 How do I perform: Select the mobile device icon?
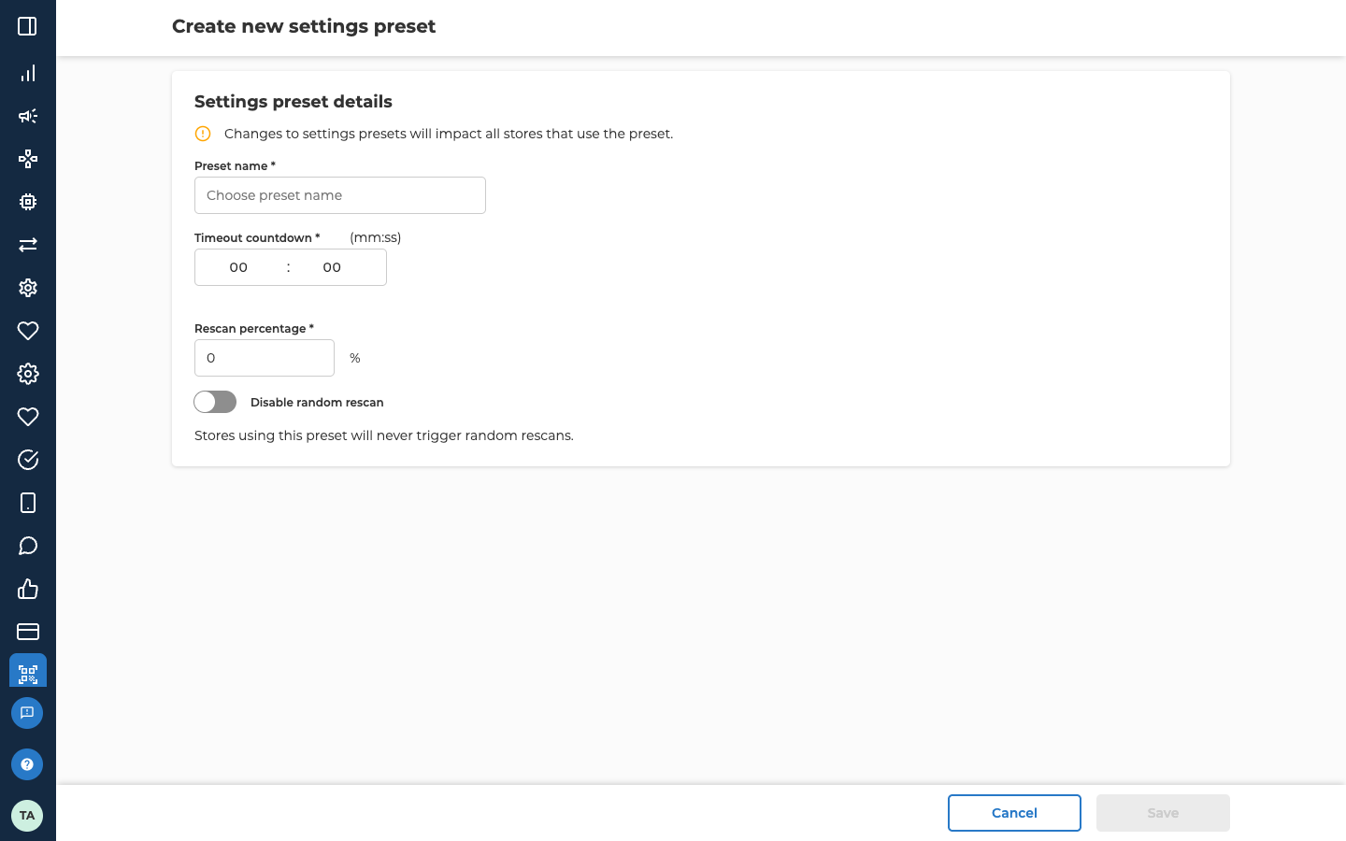pos(27,503)
